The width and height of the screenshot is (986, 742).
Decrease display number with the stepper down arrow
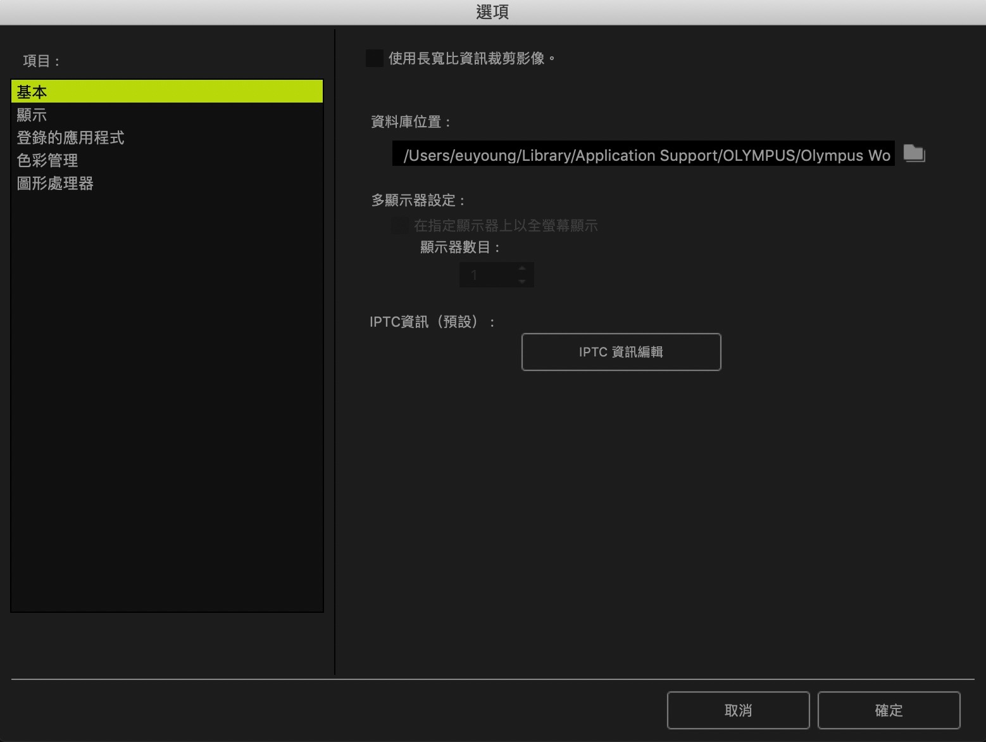pyautogui.click(x=521, y=281)
